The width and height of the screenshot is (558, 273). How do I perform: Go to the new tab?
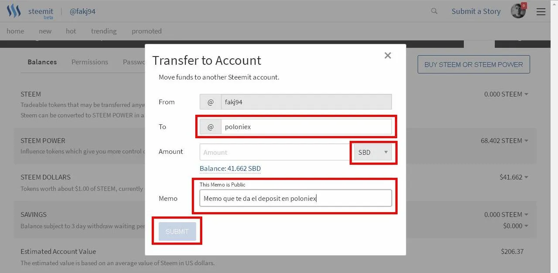pyautogui.click(x=45, y=31)
